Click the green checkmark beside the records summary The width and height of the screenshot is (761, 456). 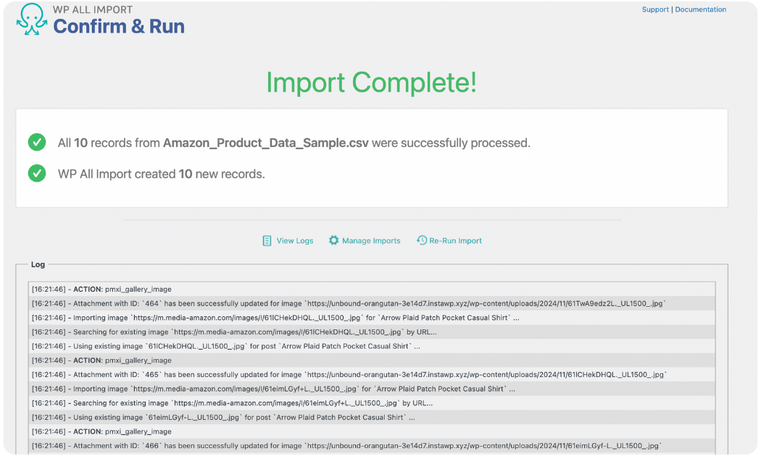(x=37, y=142)
